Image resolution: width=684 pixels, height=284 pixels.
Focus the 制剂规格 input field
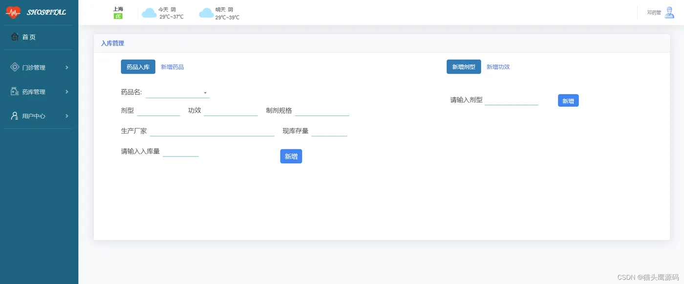pos(322,111)
